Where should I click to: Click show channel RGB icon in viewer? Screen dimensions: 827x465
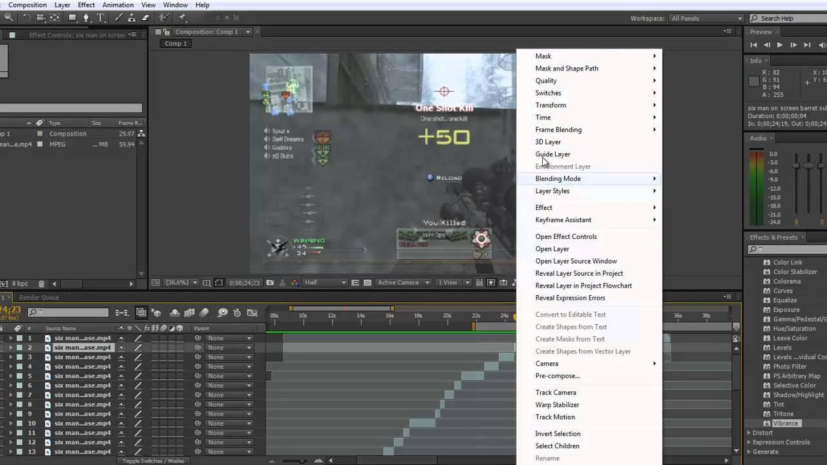(x=295, y=283)
